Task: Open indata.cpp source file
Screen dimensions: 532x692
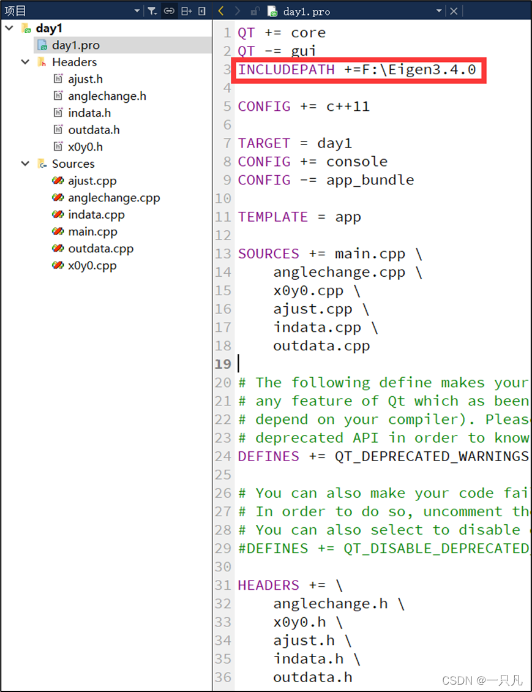Action: [x=96, y=214]
